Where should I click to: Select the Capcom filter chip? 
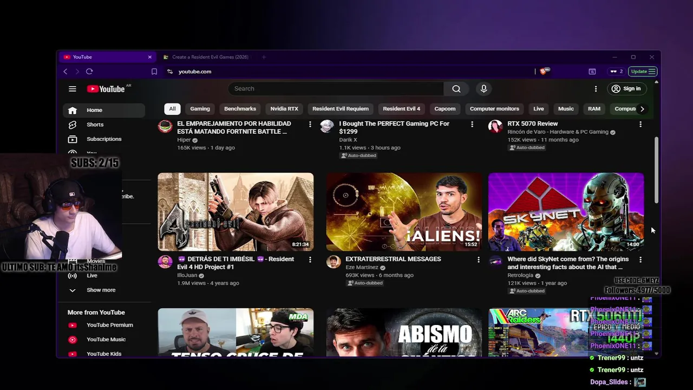(445, 109)
